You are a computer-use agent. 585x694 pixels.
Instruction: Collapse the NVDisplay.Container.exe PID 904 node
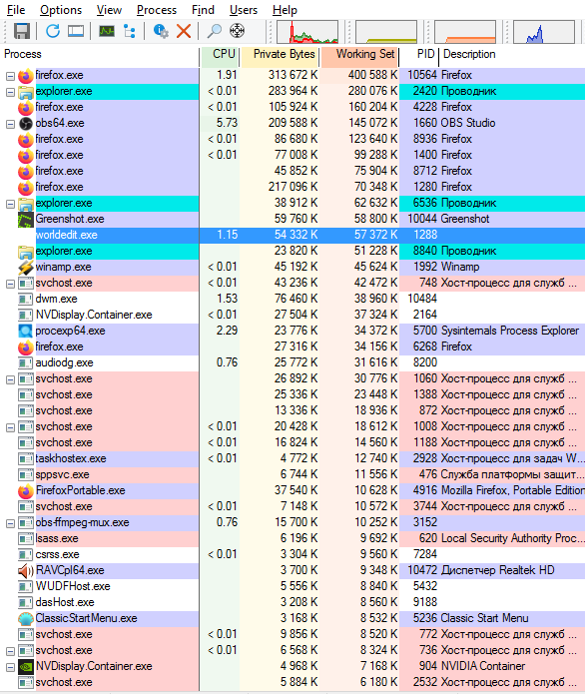10,667
